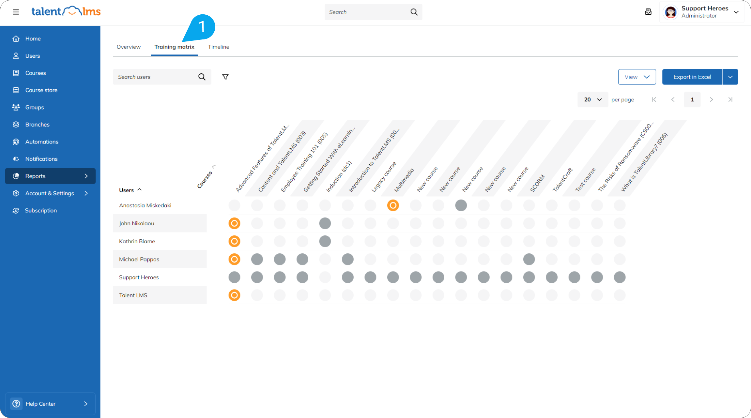Viewport: 751px width, 418px height.
Task: Expand the Help Center chevron
Action: [86, 404]
